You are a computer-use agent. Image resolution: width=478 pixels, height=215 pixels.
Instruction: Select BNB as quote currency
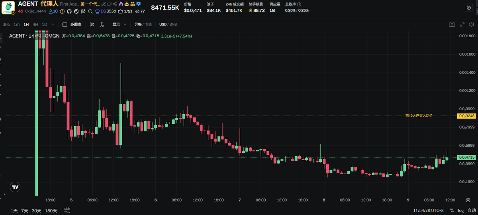click(173, 24)
